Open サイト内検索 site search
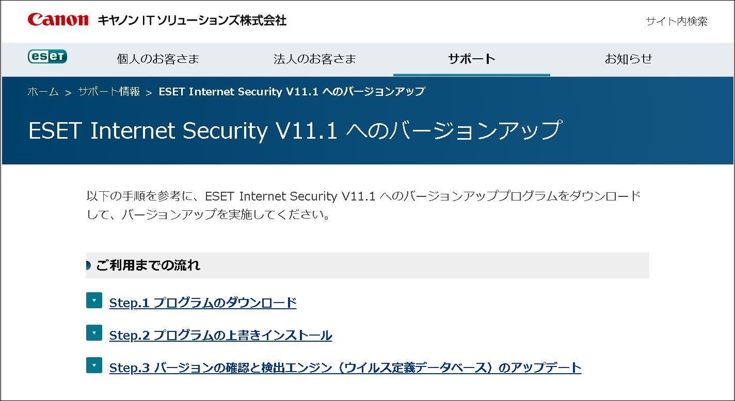The height and width of the screenshot is (401, 735). [x=676, y=21]
